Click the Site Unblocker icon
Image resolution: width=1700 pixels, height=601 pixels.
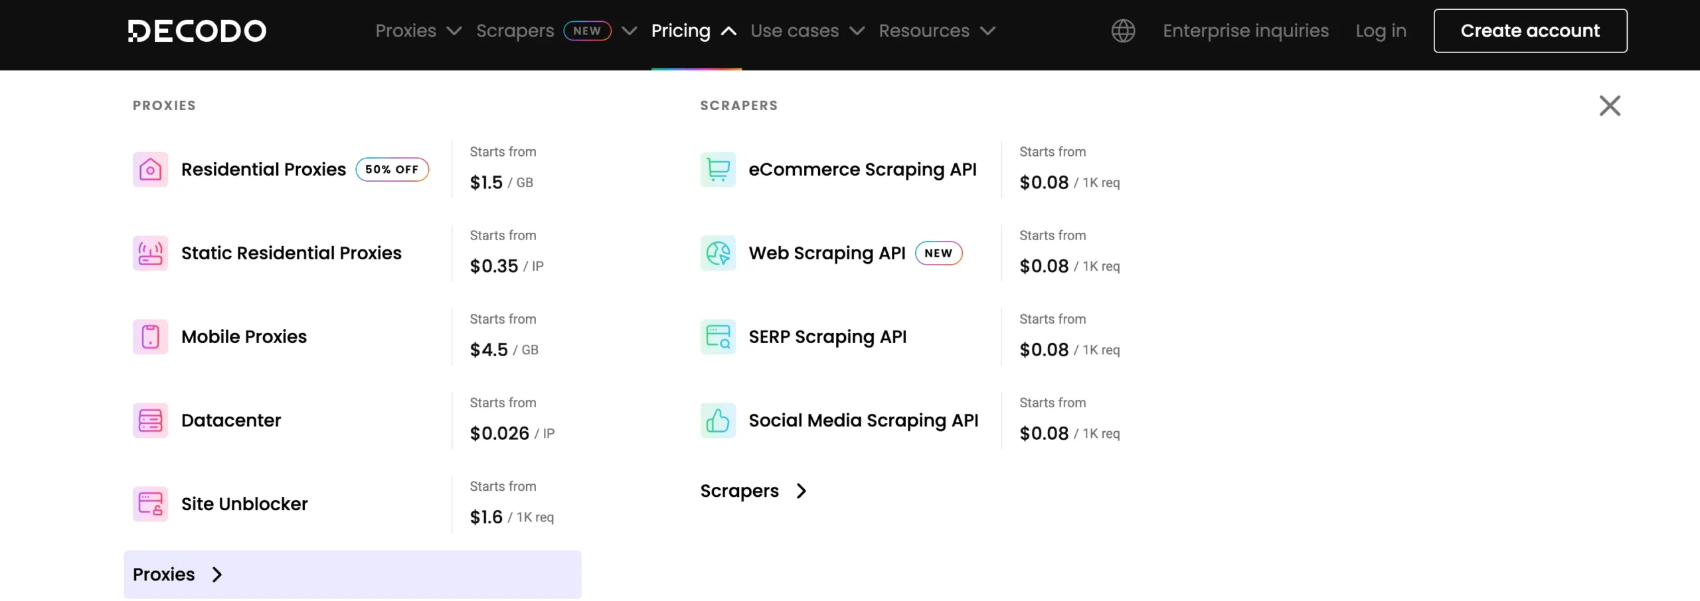coord(150,503)
